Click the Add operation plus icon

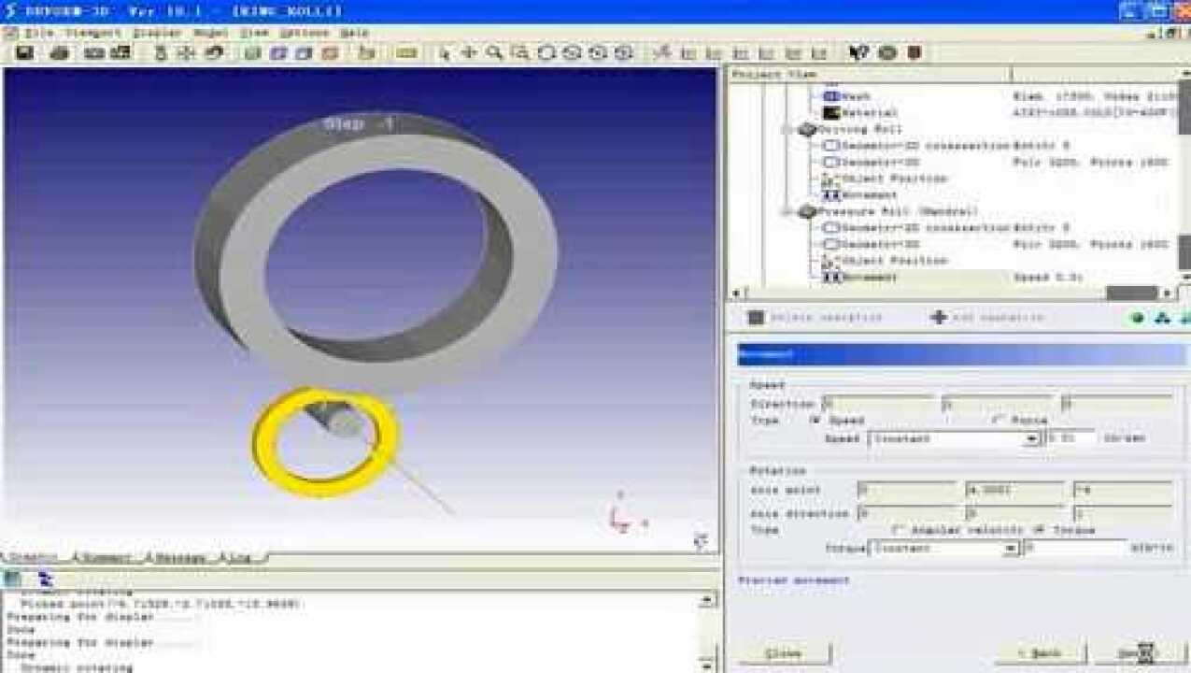click(939, 318)
